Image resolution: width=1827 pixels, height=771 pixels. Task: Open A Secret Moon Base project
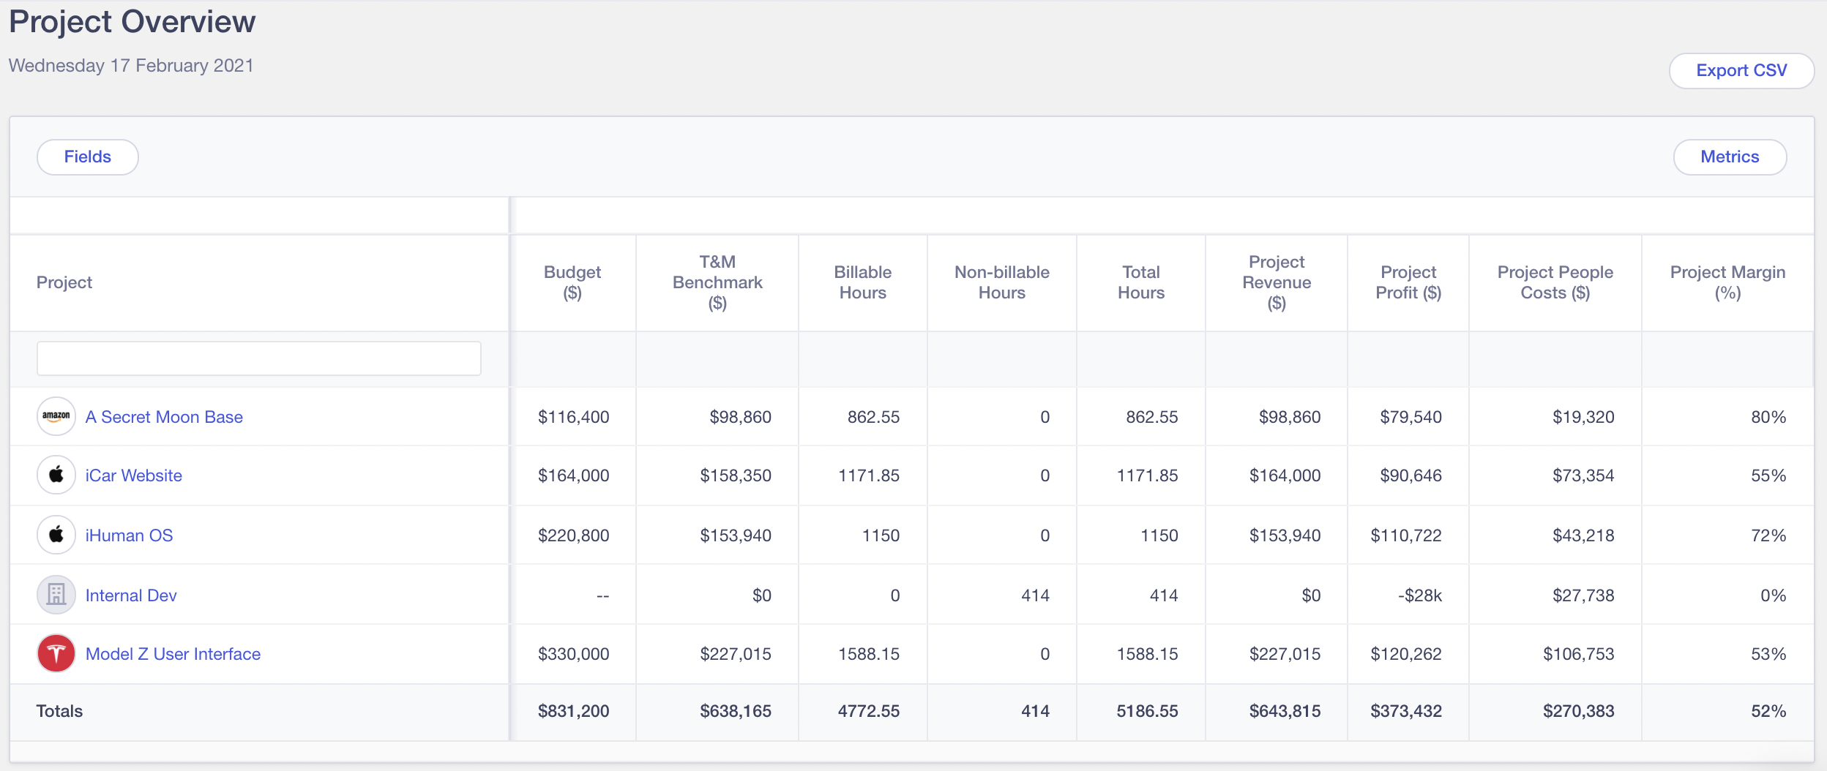(164, 417)
